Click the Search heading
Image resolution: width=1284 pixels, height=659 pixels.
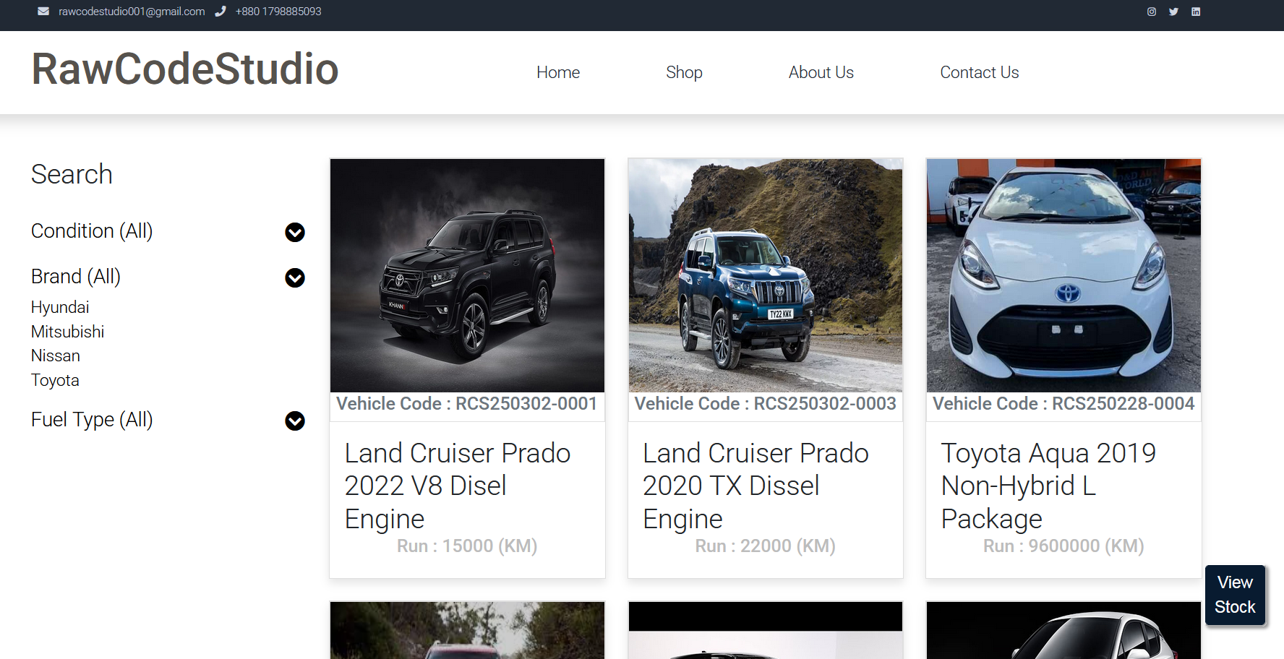point(72,174)
